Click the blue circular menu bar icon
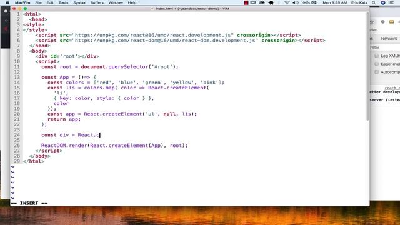 point(383,2)
